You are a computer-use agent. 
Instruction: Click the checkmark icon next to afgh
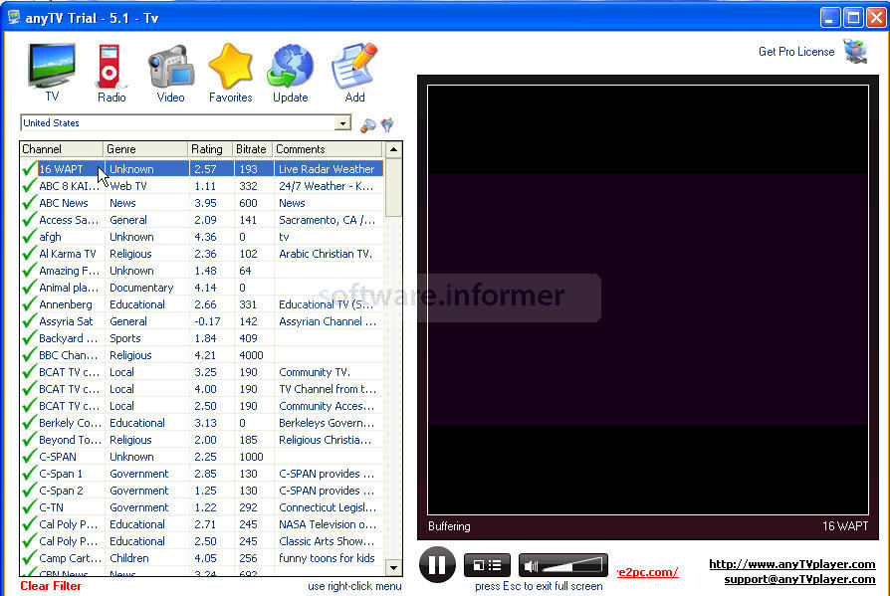[x=30, y=237]
